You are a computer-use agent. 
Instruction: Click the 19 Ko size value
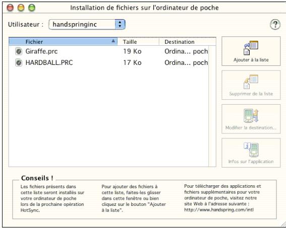[132, 51]
